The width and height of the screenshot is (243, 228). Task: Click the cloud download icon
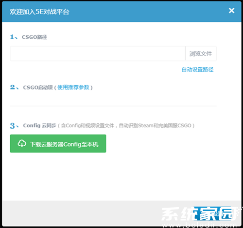tap(22, 143)
